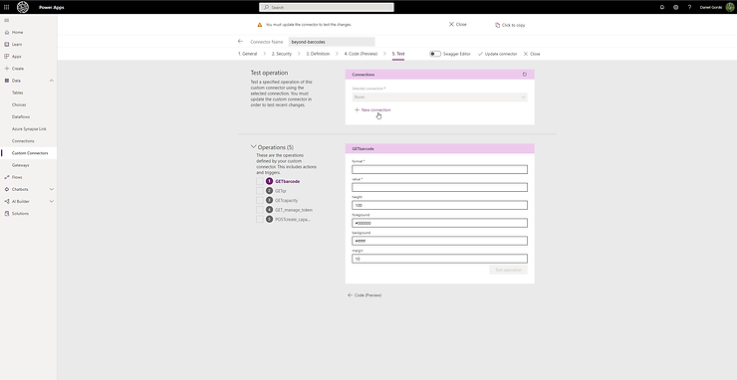Image resolution: width=737 pixels, height=380 pixels.
Task: Open the Selected connection dropdown
Action: click(x=439, y=96)
